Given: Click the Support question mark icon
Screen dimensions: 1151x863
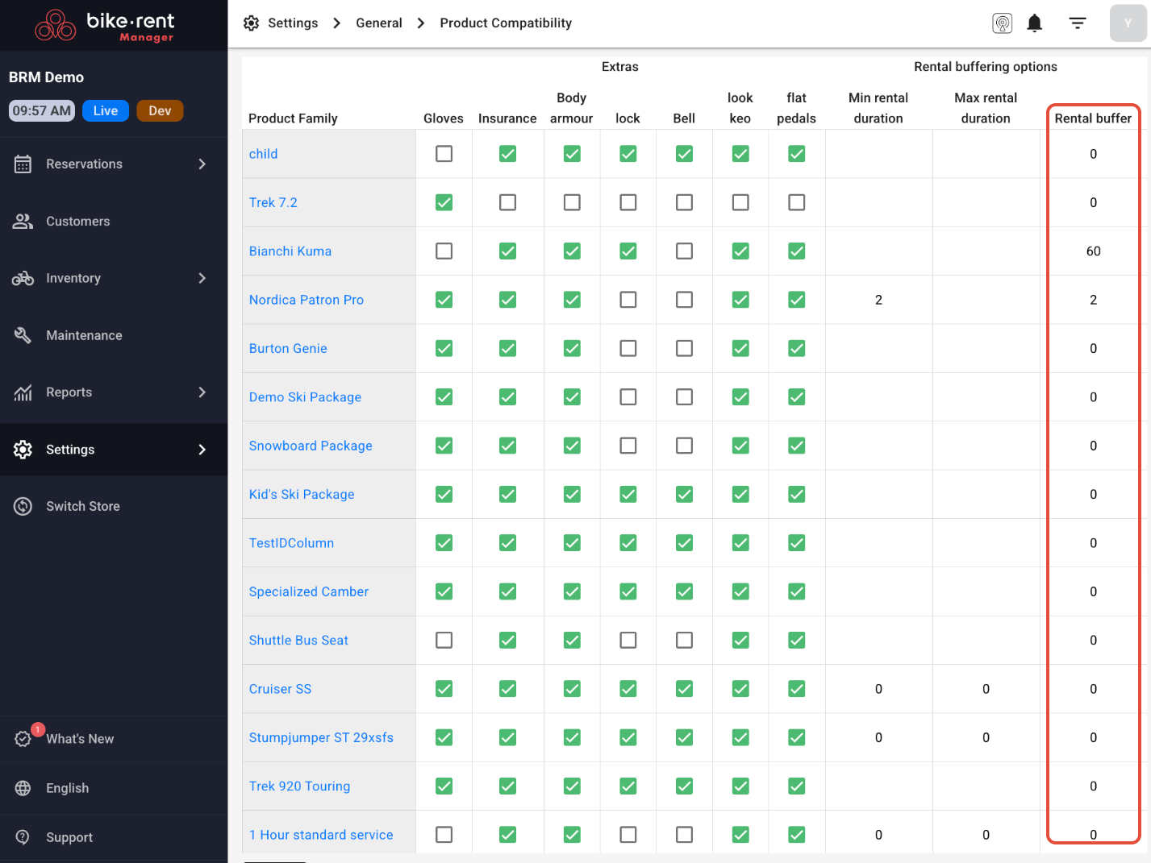Looking at the screenshot, I should click(23, 837).
